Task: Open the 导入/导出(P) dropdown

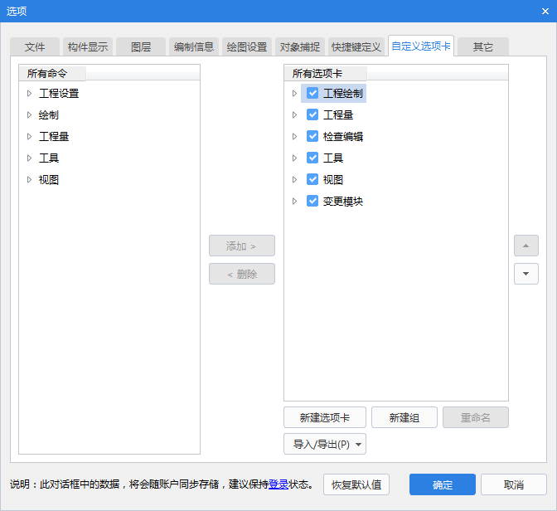Action: point(324,445)
